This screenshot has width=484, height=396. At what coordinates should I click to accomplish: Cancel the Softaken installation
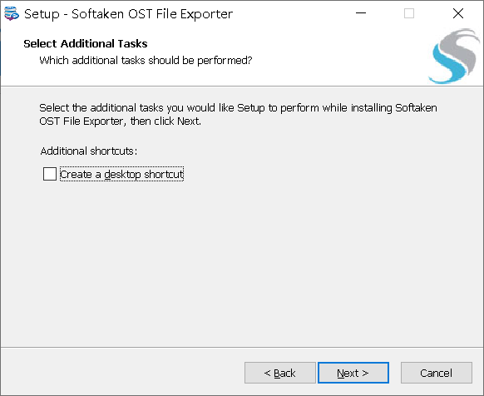point(436,373)
